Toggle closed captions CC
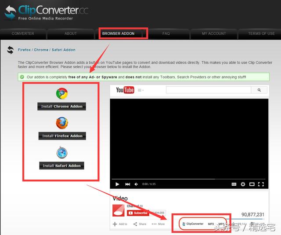This screenshot has height=235, width=281. coord(234,184)
